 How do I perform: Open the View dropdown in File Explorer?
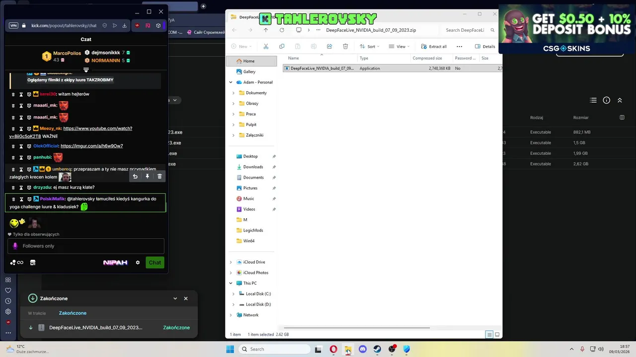click(399, 46)
